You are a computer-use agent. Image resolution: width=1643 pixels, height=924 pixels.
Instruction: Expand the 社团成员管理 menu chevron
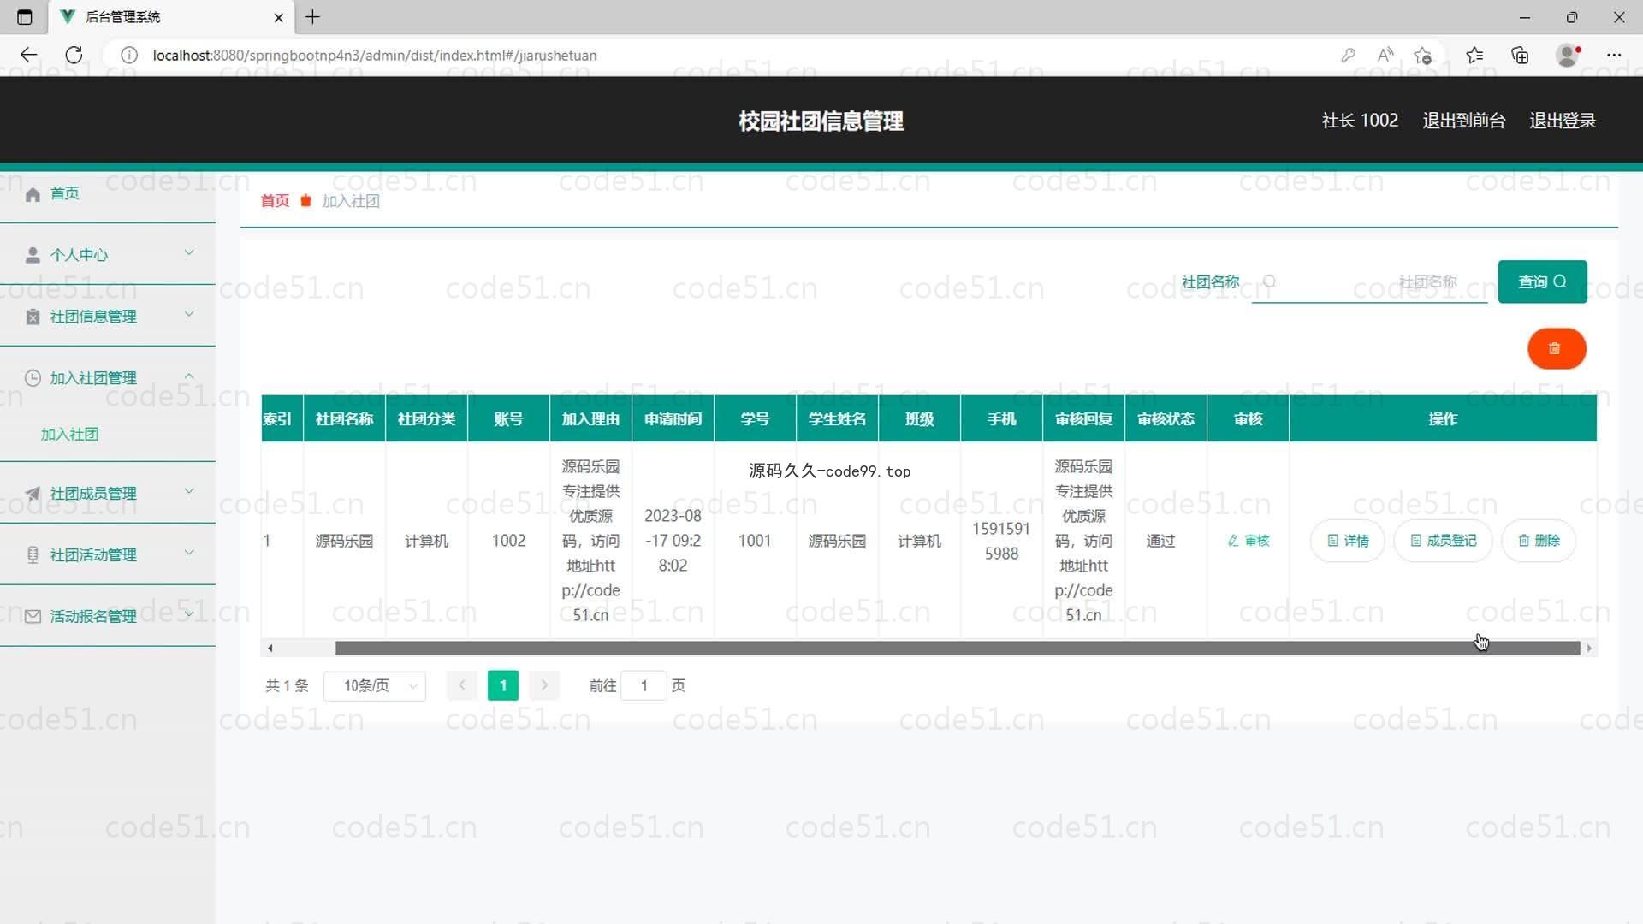(189, 491)
